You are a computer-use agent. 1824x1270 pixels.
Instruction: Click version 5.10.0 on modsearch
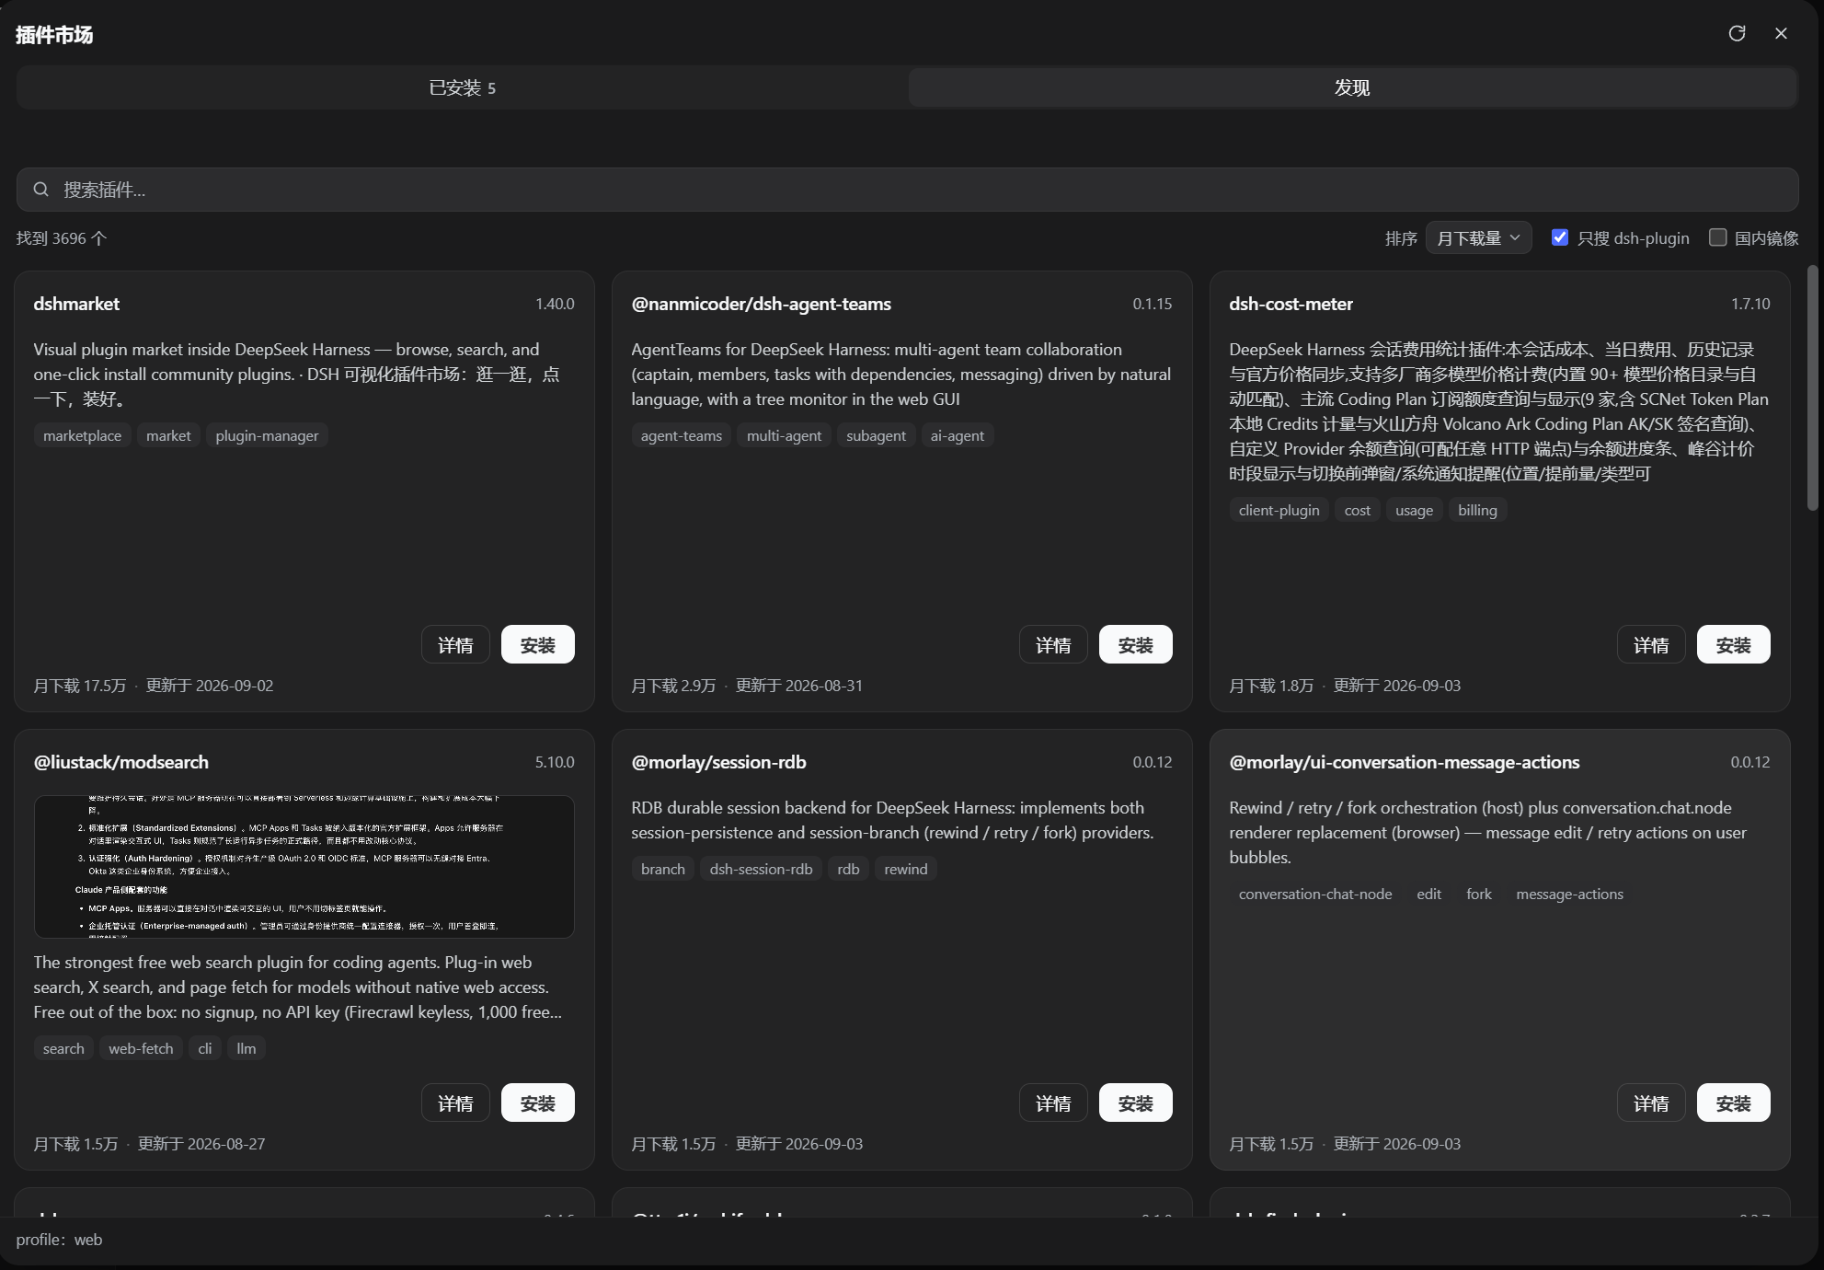pos(555,762)
